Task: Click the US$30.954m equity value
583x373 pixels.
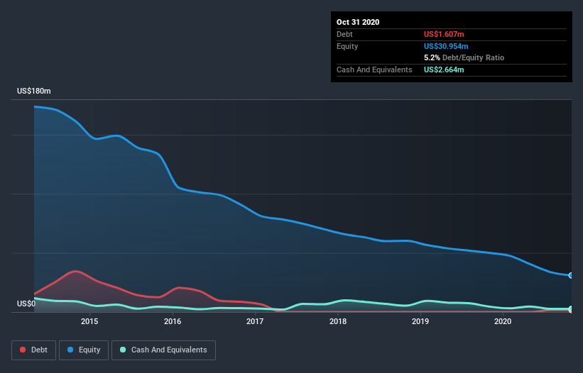Action: [446, 46]
